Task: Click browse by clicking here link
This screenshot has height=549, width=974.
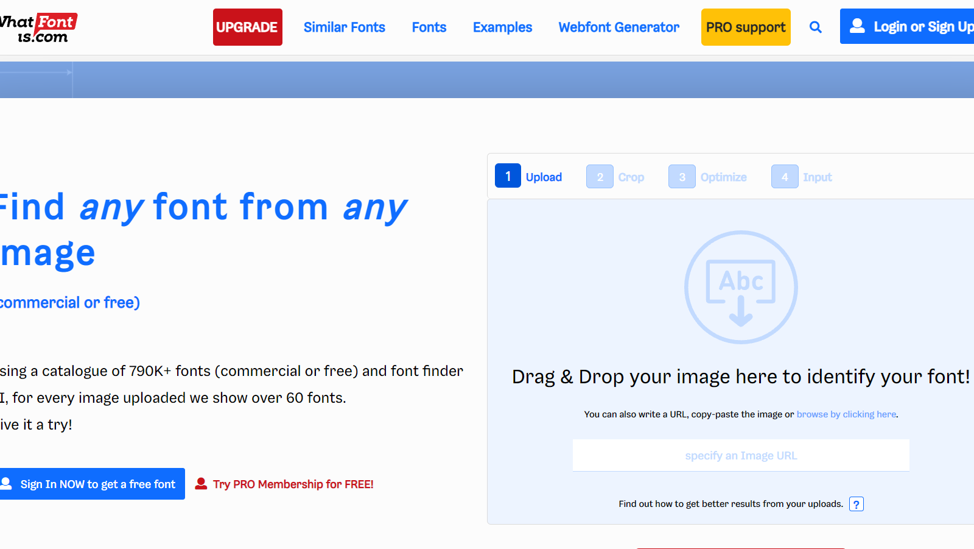Action: pyautogui.click(x=846, y=414)
